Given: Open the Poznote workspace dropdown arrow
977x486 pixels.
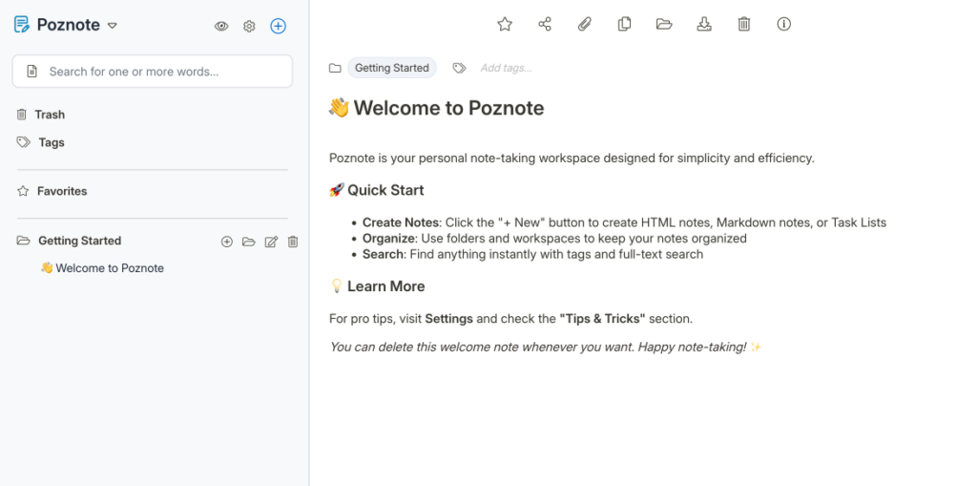Looking at the screenshot, I should point(112,26).
